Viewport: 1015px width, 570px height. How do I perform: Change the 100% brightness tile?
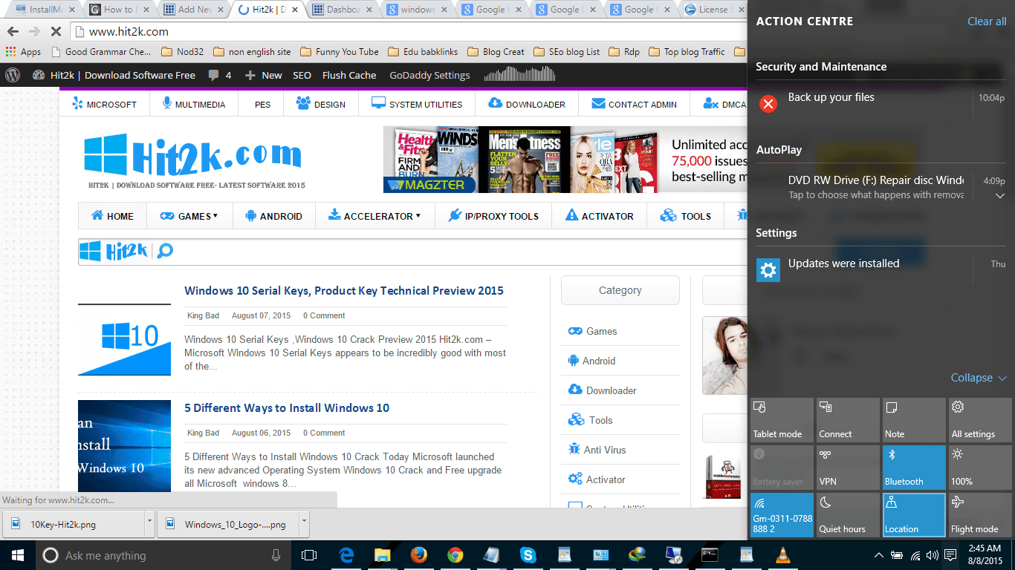980,468
